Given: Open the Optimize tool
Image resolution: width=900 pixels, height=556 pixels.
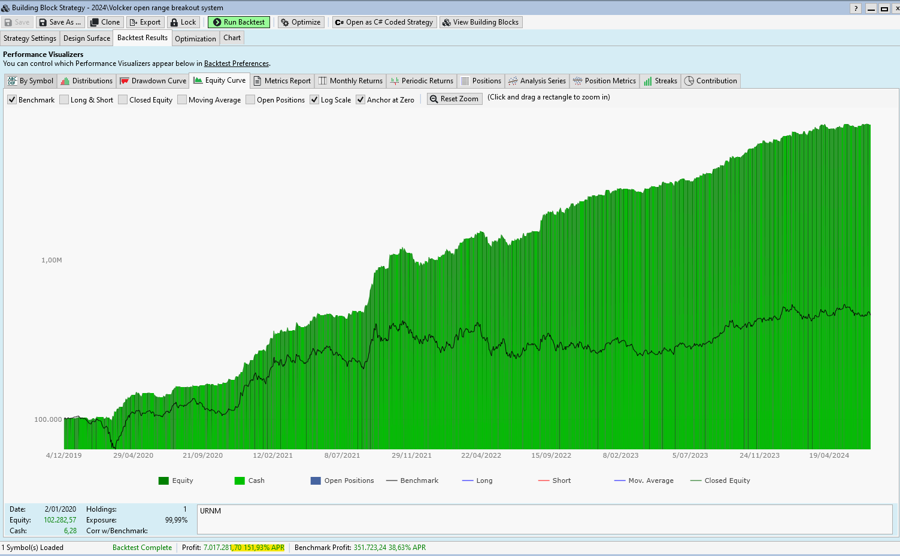Looking at the screenshot, I should coord(301,22).
